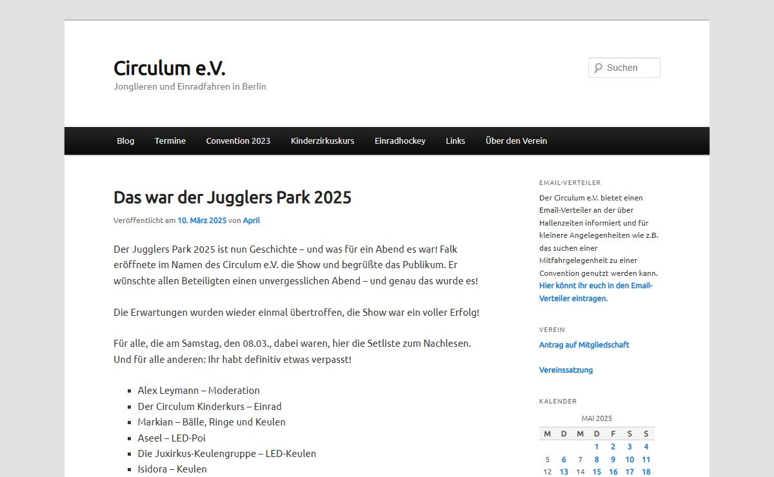Go to the Termine page
This screenshot has height=477, width=774.
coord(170,141)
